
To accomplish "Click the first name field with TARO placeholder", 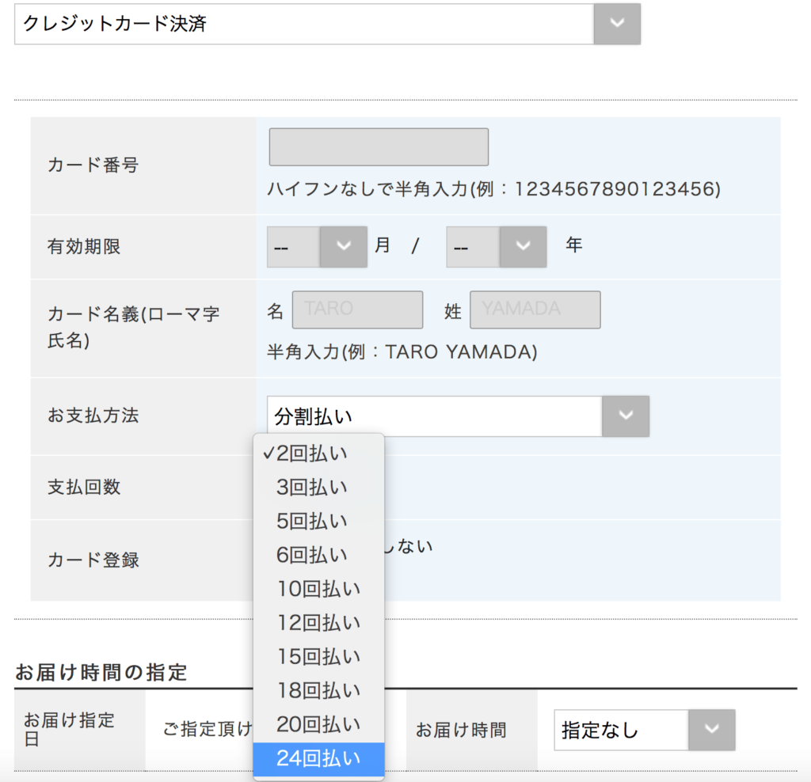I will click(x=357, y=309).
